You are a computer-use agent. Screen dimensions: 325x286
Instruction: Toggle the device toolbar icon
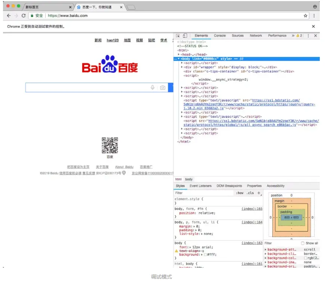click(185, 35)
